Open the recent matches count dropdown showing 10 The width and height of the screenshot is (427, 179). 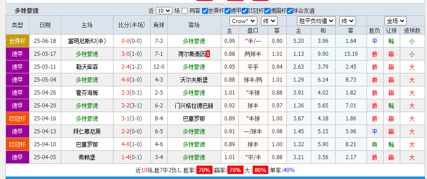pos(164,11)
